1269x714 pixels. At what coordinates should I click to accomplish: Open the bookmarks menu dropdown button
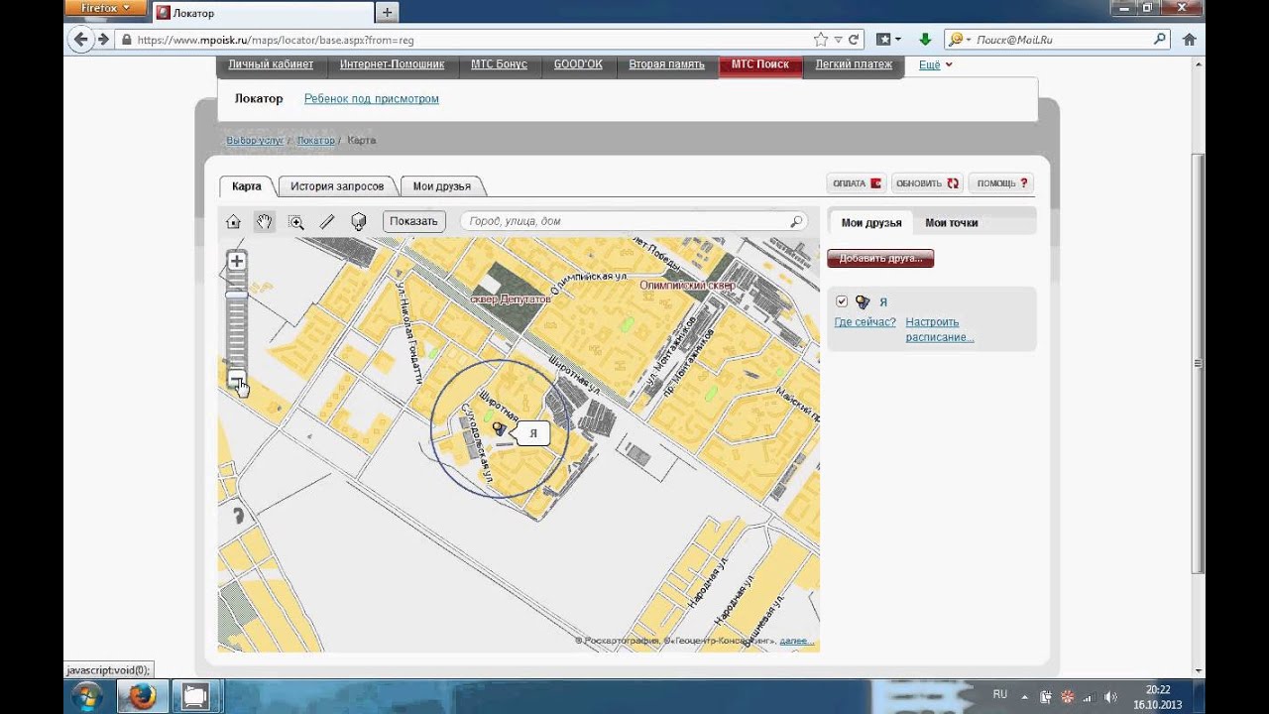coord(888,40)
